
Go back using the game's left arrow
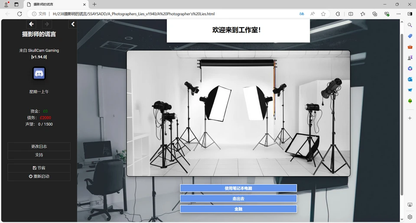31,24
